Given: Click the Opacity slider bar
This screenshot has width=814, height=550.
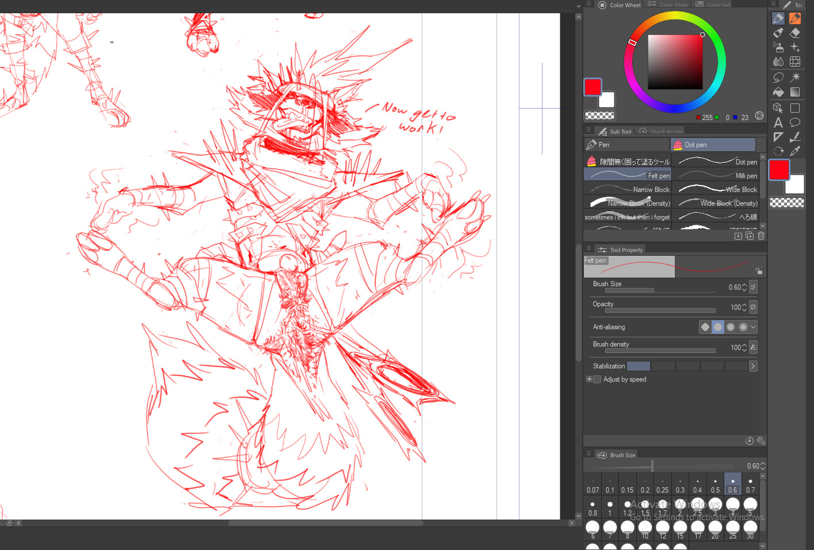Looking at the screenshot, I should 660,311.
